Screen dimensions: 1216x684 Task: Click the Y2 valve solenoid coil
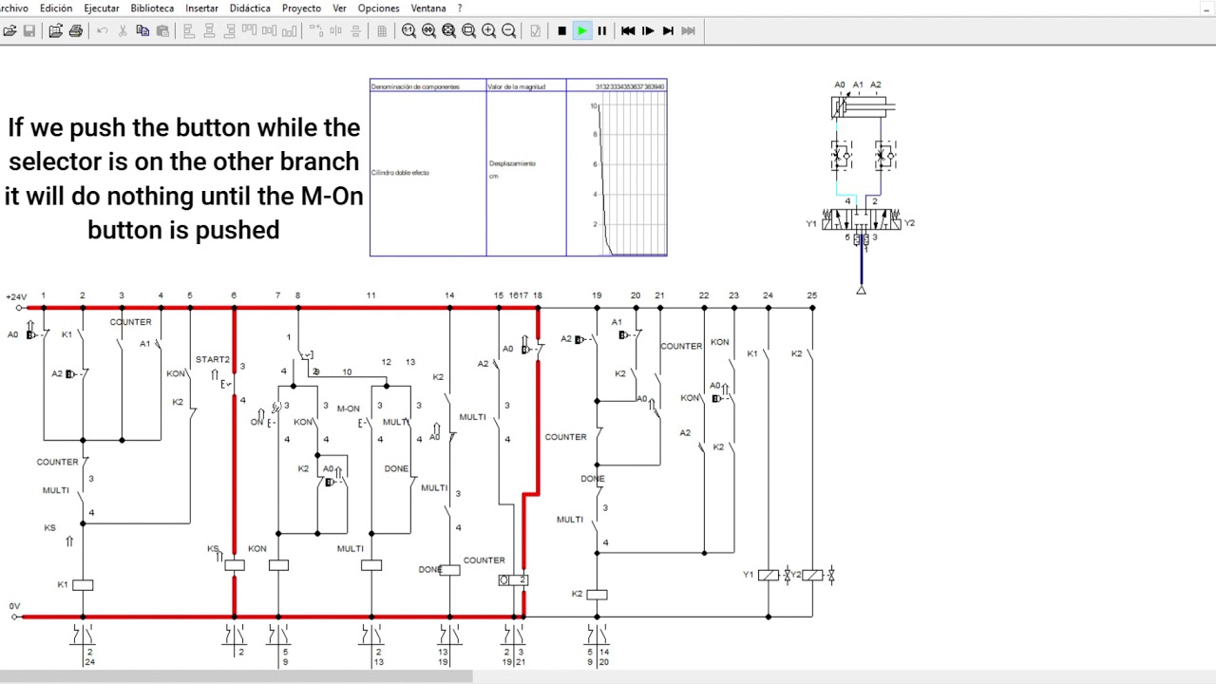812,575
